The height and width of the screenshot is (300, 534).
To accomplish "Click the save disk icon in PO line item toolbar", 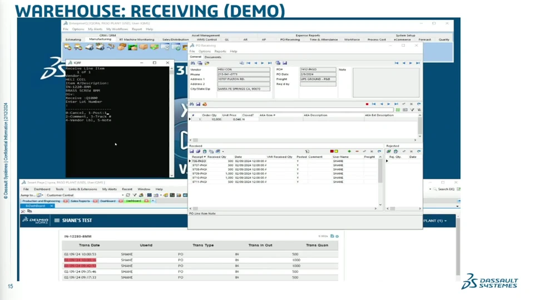I will pos(198,104).
